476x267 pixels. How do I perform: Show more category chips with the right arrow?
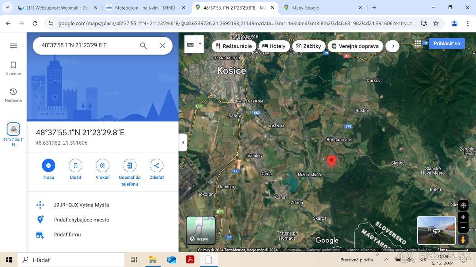click(x=393, y=46)
